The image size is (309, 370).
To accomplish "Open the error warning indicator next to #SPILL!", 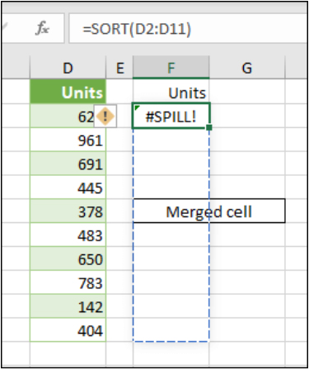I will pyautogui.click(x=105, y=116).
